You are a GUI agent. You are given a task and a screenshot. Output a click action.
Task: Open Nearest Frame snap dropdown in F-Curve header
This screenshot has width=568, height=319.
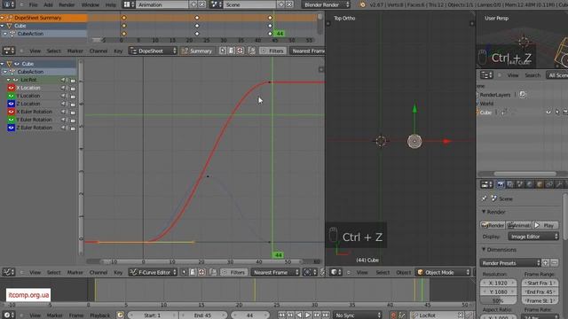click(x=275, y=272)
